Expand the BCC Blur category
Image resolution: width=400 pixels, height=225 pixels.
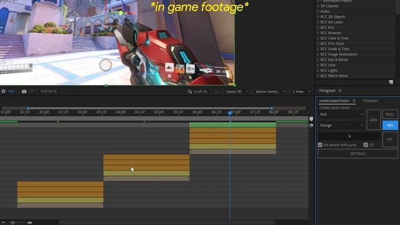(318, 27)
